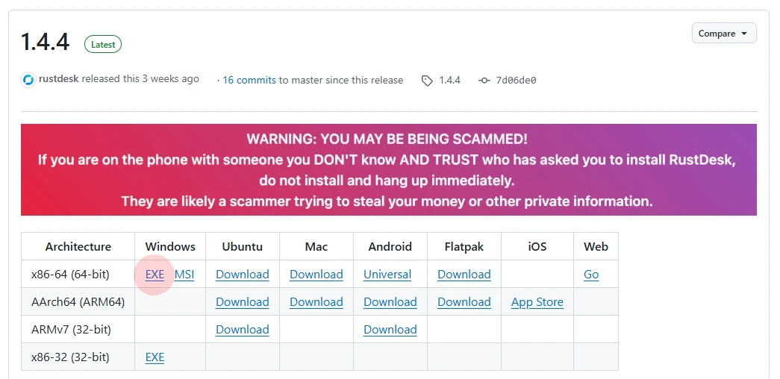Viewport: 780px width, 379px height.
Task: Download Mac AArch64 ARM64 build
Action: pyautogui.click(x=316, y=302)
